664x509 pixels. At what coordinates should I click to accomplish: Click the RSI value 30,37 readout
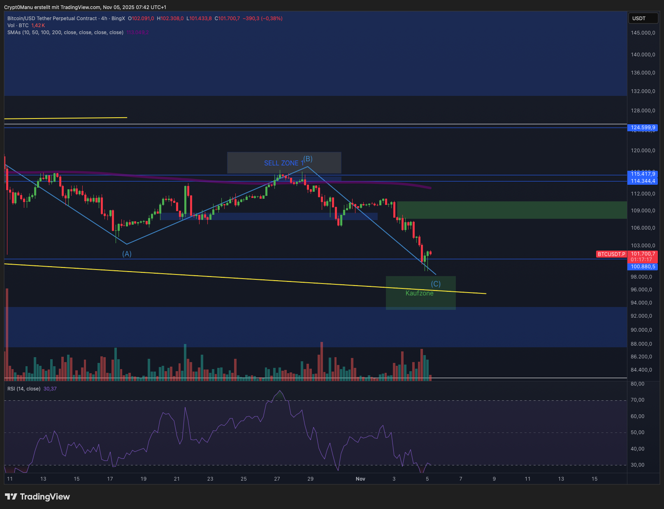tap(50, 389)
